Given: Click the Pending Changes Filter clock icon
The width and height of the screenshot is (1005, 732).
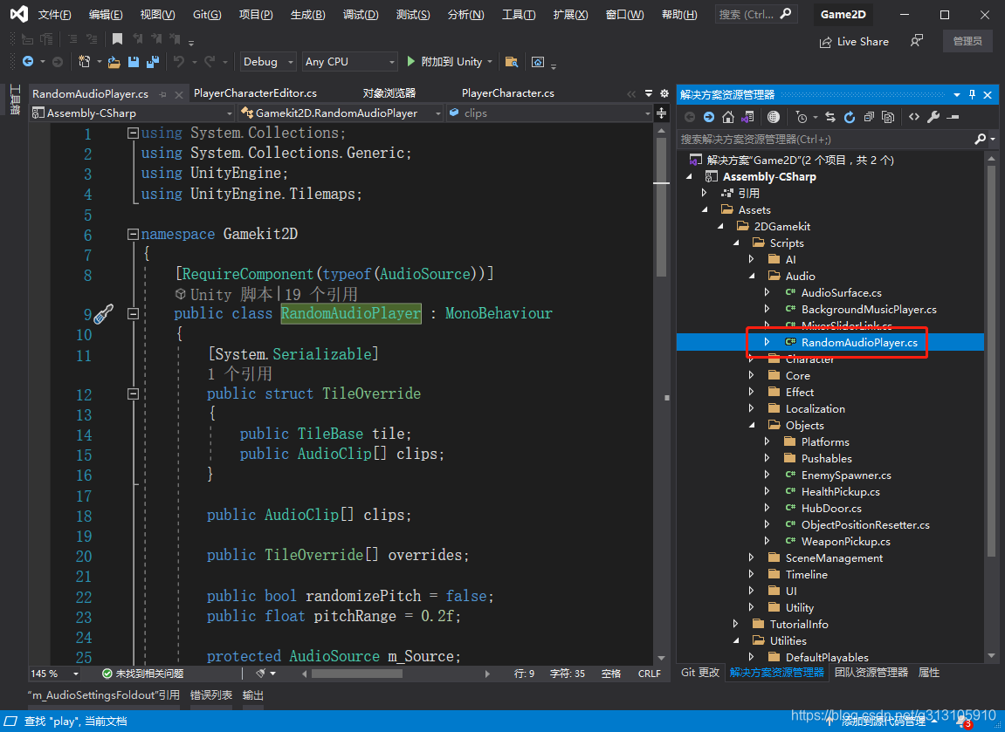Looking at the screenshot, I should pyautogui.click(x=802, y=117).
